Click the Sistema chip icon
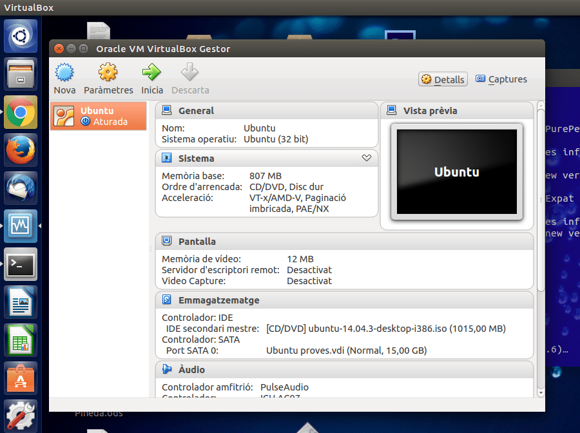 [x=167, y=158]
